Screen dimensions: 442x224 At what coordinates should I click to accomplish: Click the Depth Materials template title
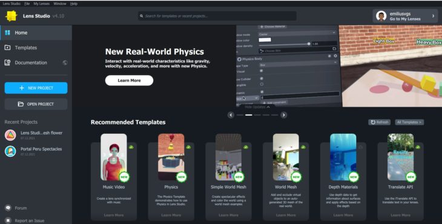343,187
